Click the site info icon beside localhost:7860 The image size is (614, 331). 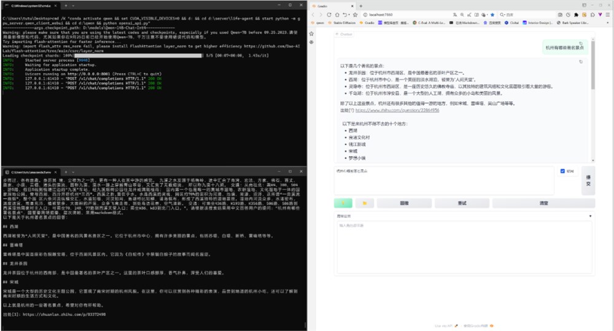(365, 15)
